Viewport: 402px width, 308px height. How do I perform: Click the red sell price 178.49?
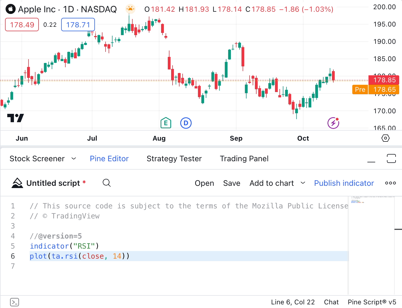click(x=22, y=25)
